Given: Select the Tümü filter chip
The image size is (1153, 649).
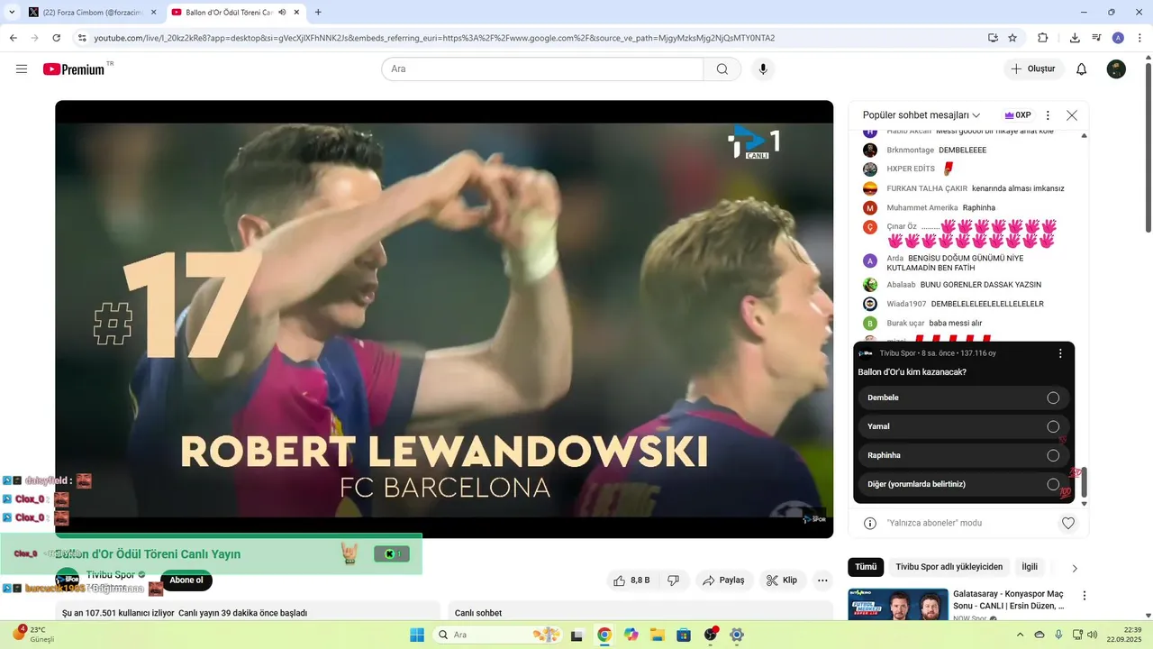Looking at the screenshot, I should (866, 567).
